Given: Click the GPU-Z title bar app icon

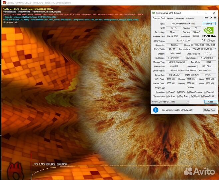Looking at the screenshot, I should [153, 13].
